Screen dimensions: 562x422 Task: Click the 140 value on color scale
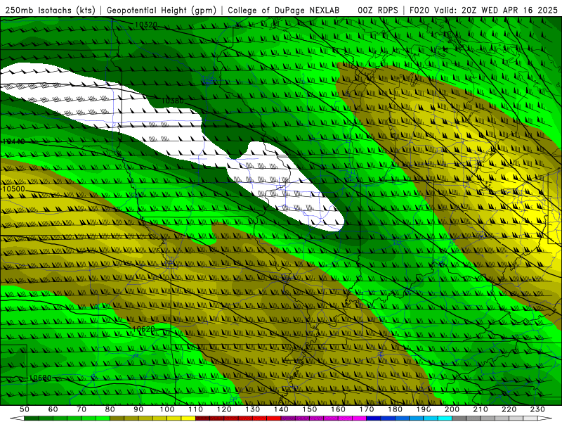(x=282, y=409)
